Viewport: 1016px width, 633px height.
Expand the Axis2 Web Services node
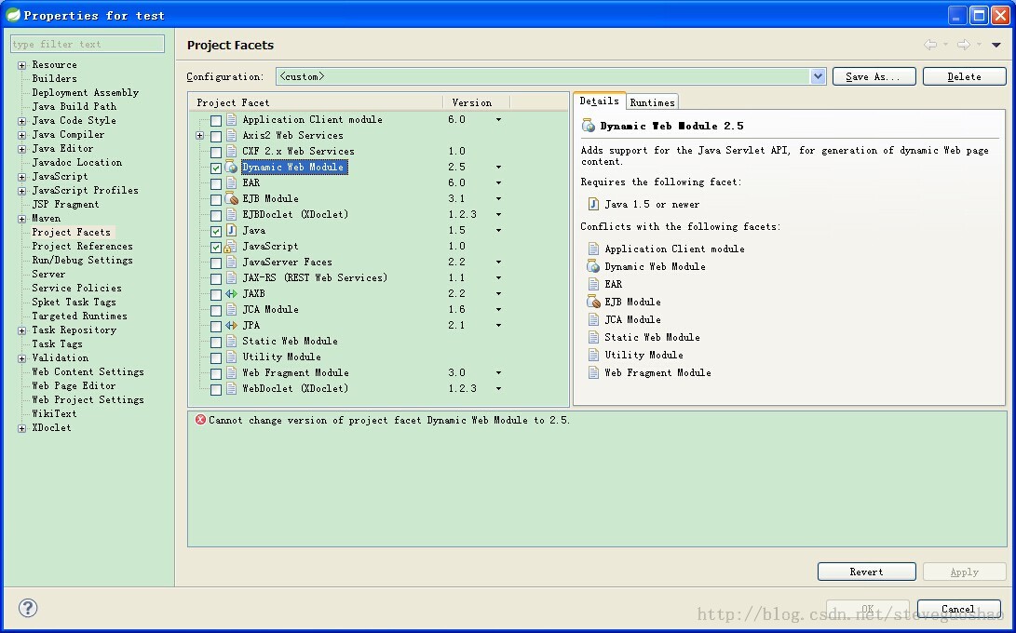coord(200,136)
